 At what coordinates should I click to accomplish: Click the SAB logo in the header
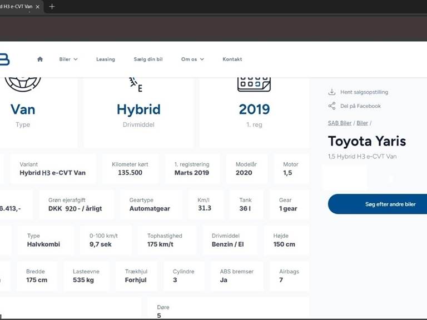coord(4,59)
